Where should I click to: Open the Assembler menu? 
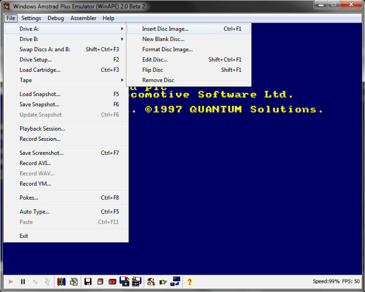point(83,18)
